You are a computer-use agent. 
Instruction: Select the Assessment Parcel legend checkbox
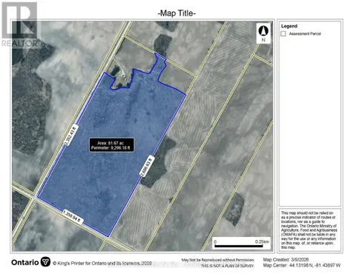[x=283, y=33]
